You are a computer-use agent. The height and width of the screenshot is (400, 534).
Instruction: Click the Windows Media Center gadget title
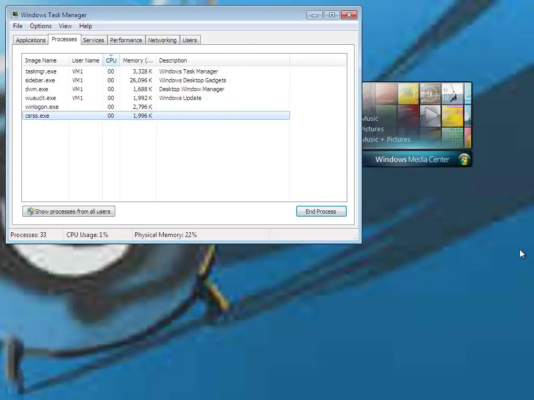(412, 159)
